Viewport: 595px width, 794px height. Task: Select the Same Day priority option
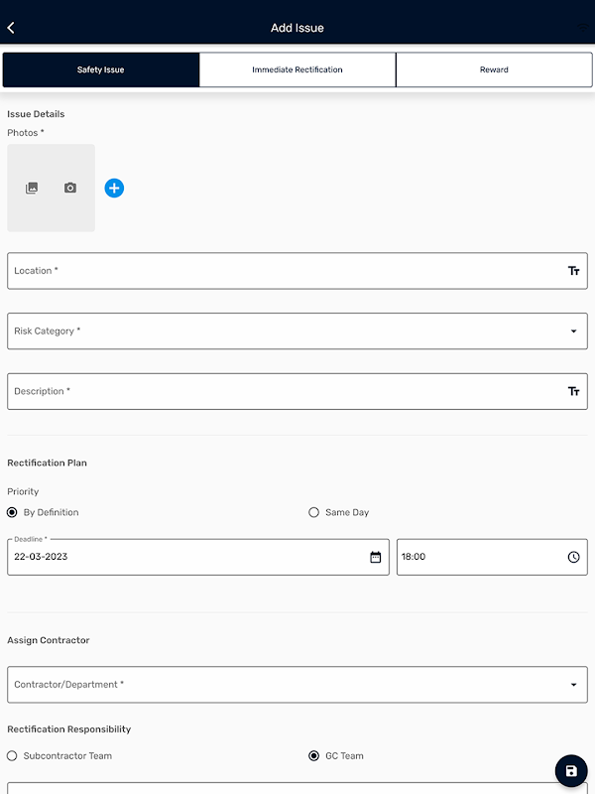tap(314, 513)
